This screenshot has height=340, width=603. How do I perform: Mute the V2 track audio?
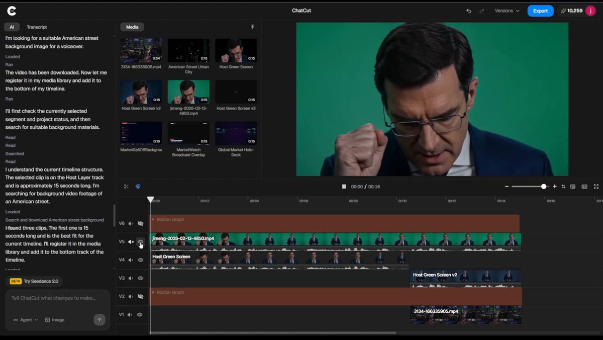131,296
